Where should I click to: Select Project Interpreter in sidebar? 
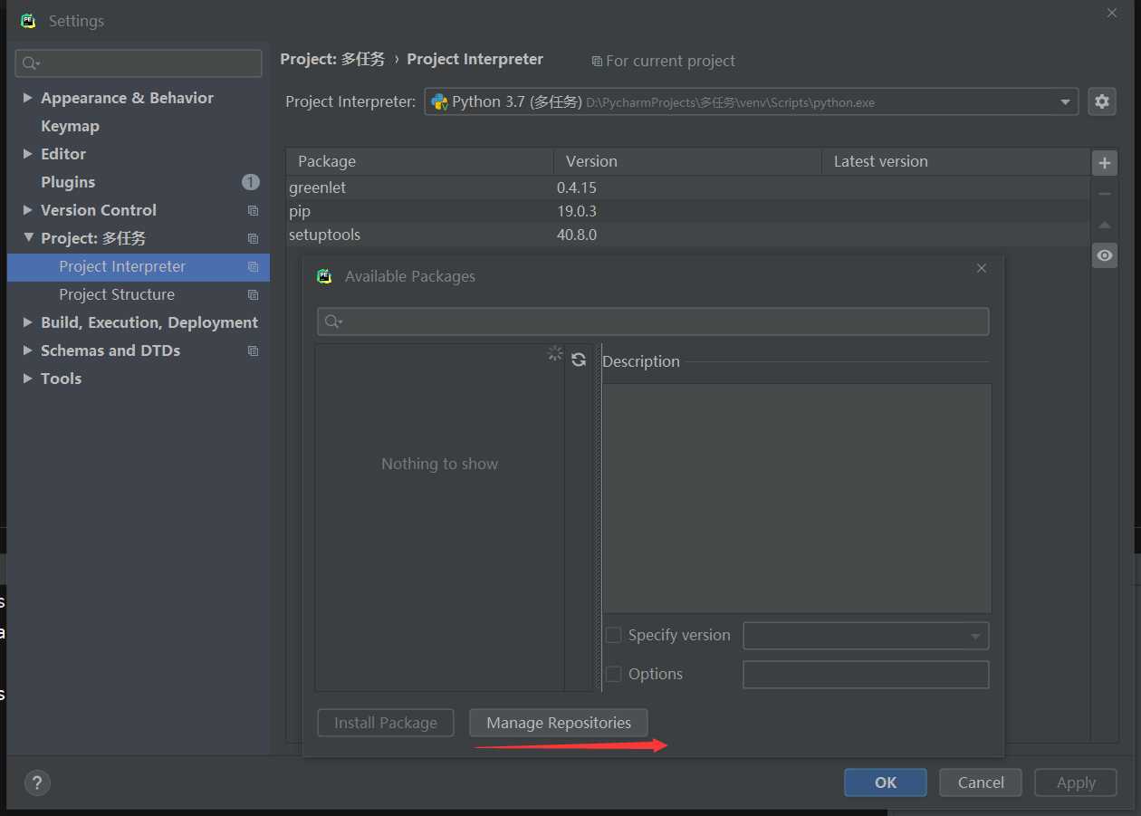(139, 266)
